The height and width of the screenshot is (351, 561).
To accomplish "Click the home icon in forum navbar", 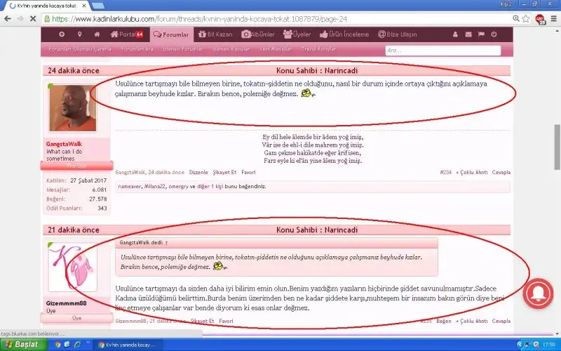I will [97, 34].
